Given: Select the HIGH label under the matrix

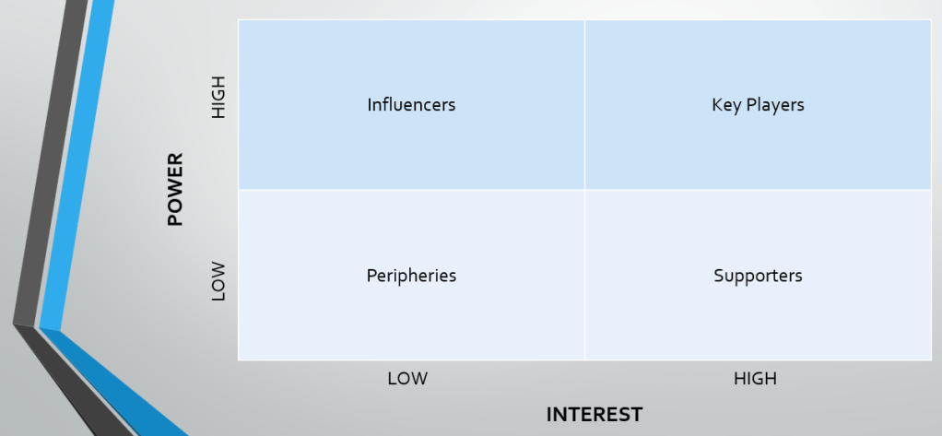Looking at the screenshot, I should (755, 378).
